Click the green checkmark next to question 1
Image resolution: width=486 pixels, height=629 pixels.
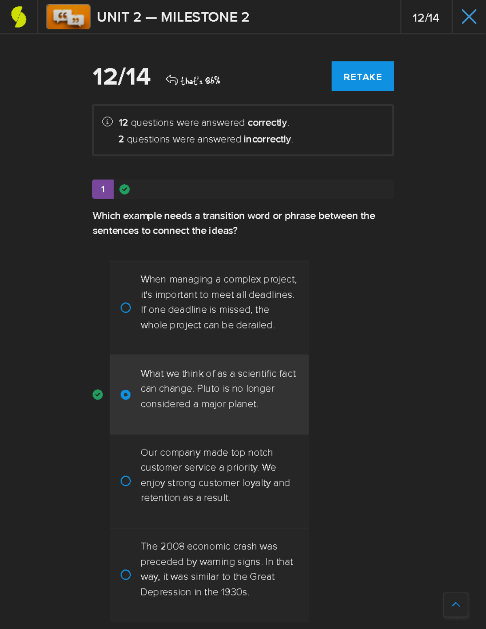pos(124,189)
